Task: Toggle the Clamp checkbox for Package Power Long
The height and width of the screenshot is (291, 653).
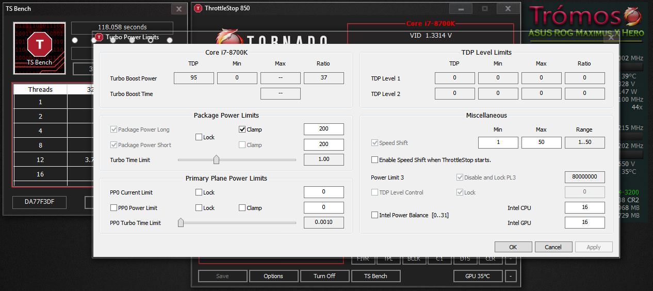Action: click(x=242, y=130)
